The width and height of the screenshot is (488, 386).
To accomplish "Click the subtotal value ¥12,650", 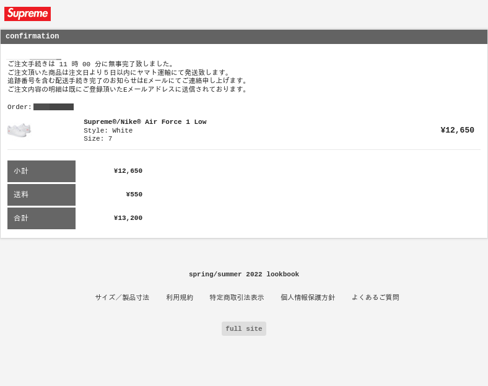I will (128, 171).
